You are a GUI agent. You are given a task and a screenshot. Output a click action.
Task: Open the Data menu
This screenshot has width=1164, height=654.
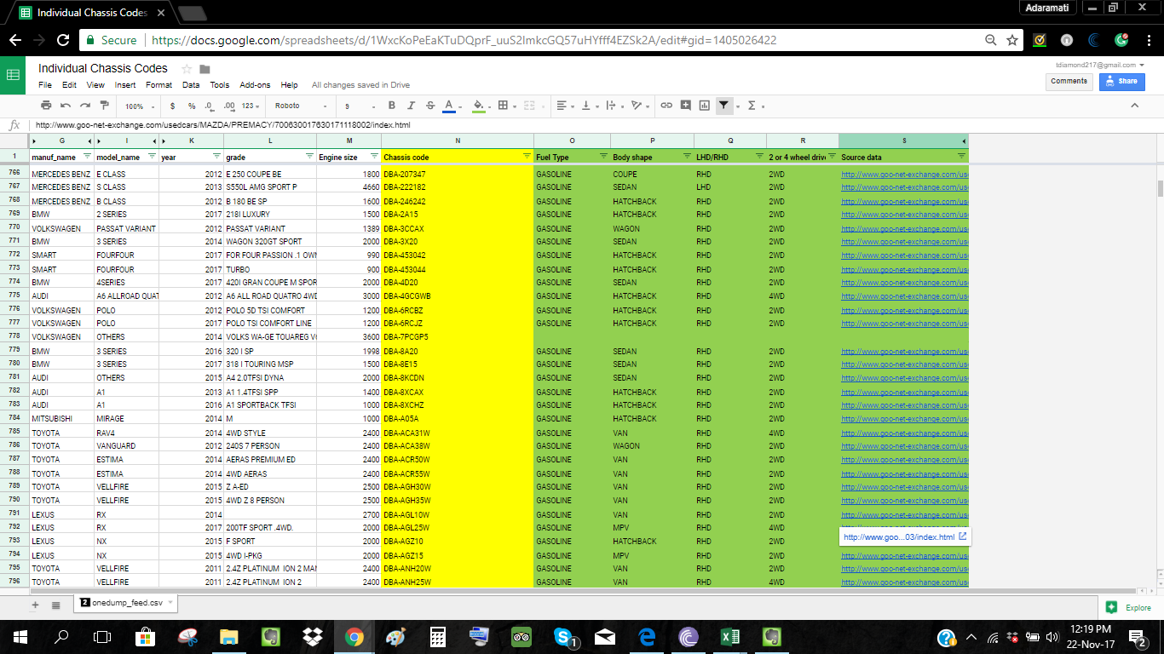click(x=191, y=85)
